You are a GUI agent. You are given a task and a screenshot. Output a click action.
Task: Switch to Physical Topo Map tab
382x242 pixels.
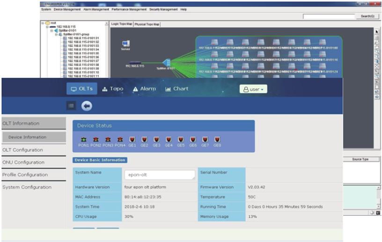tap(147, 24)
